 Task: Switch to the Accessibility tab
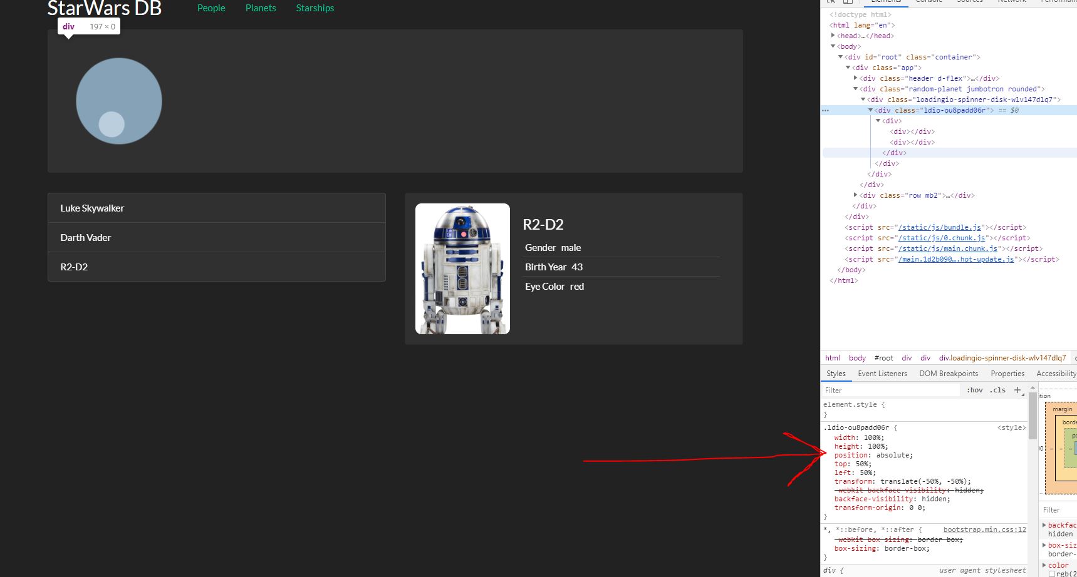pyautogui.click(x=1056, y=374)
